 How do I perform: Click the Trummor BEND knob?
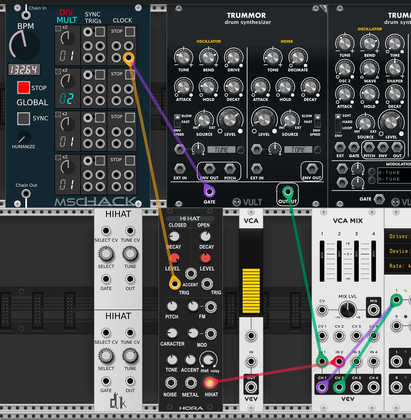click(208, 57)
